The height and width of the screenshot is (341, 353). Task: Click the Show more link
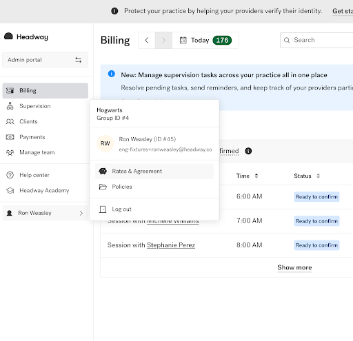(x=294, y=267)
